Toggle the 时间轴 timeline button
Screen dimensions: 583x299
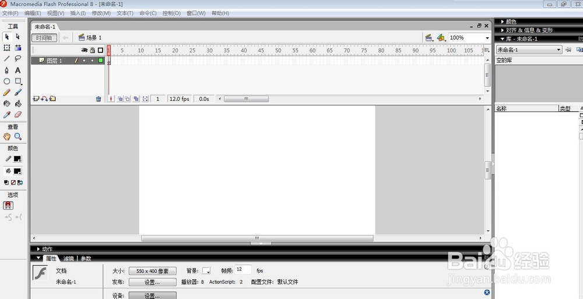coord(44,37)
